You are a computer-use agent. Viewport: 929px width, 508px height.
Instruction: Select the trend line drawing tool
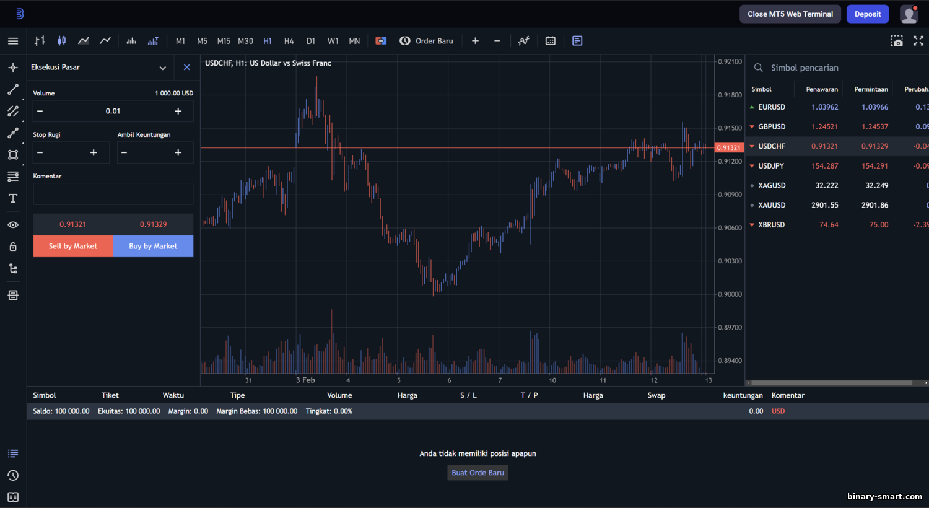click(13, 90)
